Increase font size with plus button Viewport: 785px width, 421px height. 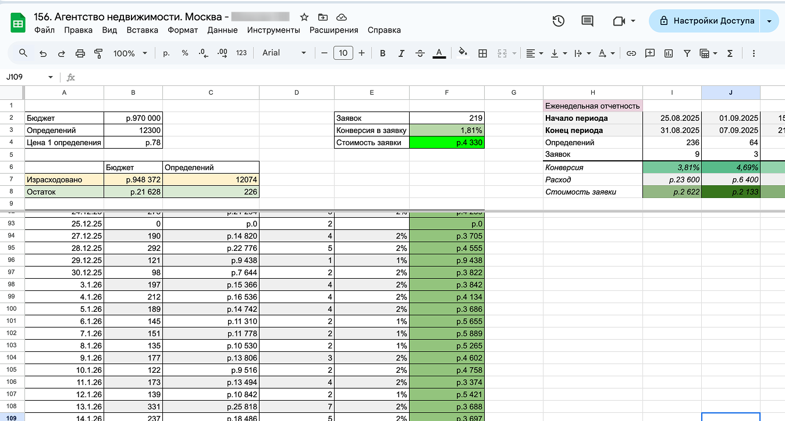[x=361, y=53]
